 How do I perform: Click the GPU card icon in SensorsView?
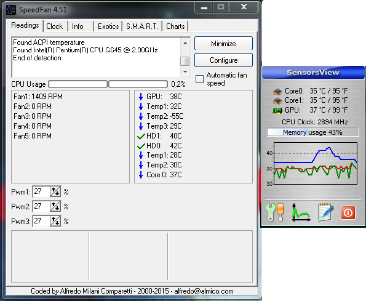(277, 110)
